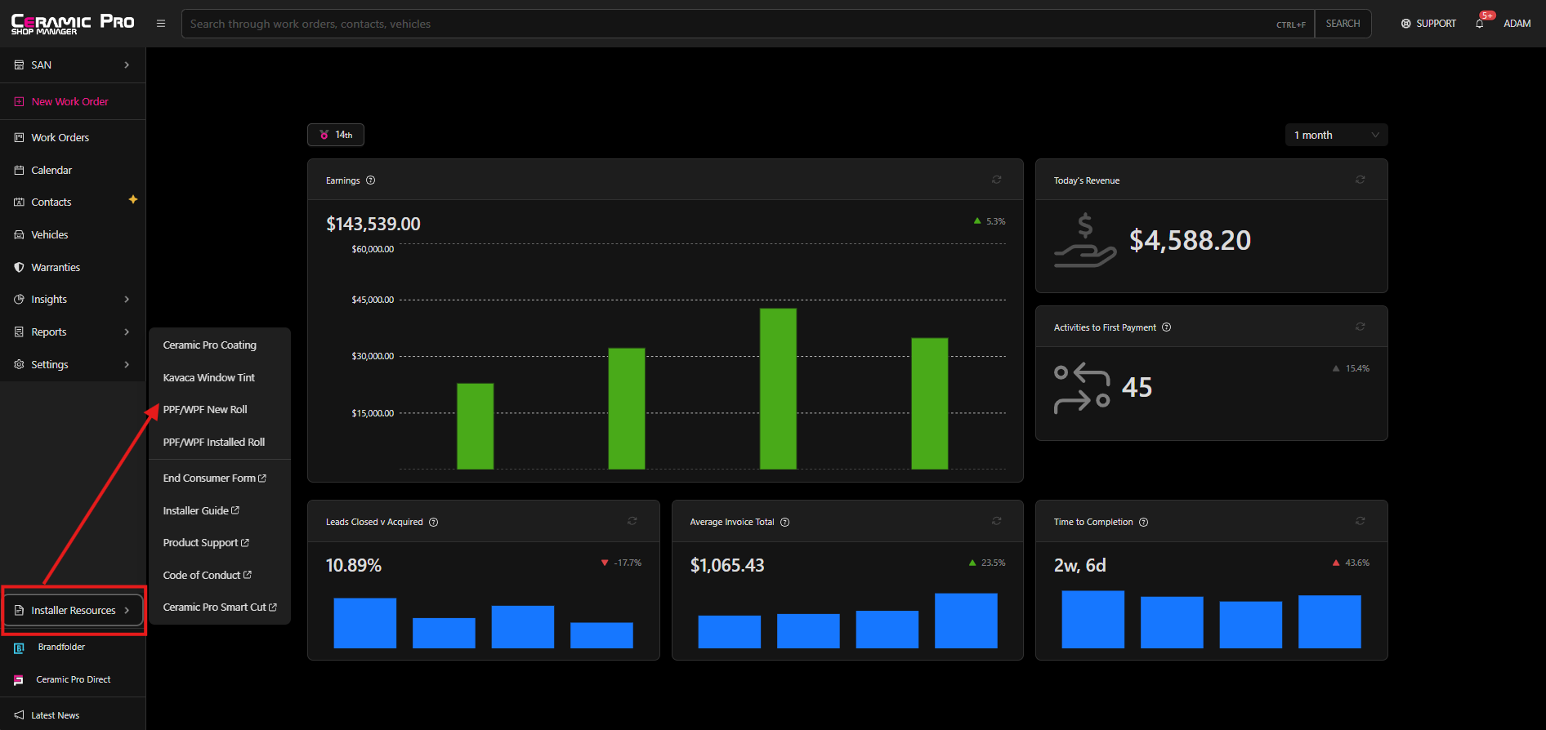Open the notifications bell icon
This screenshot has width=1546, height=730.
tap(1479, 24)
